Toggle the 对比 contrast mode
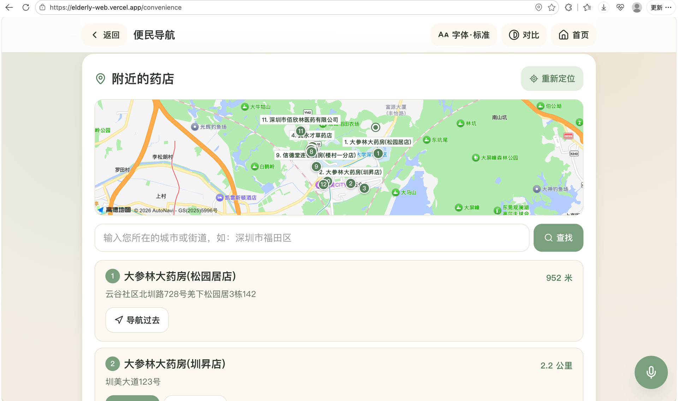 tap(524, 35)
